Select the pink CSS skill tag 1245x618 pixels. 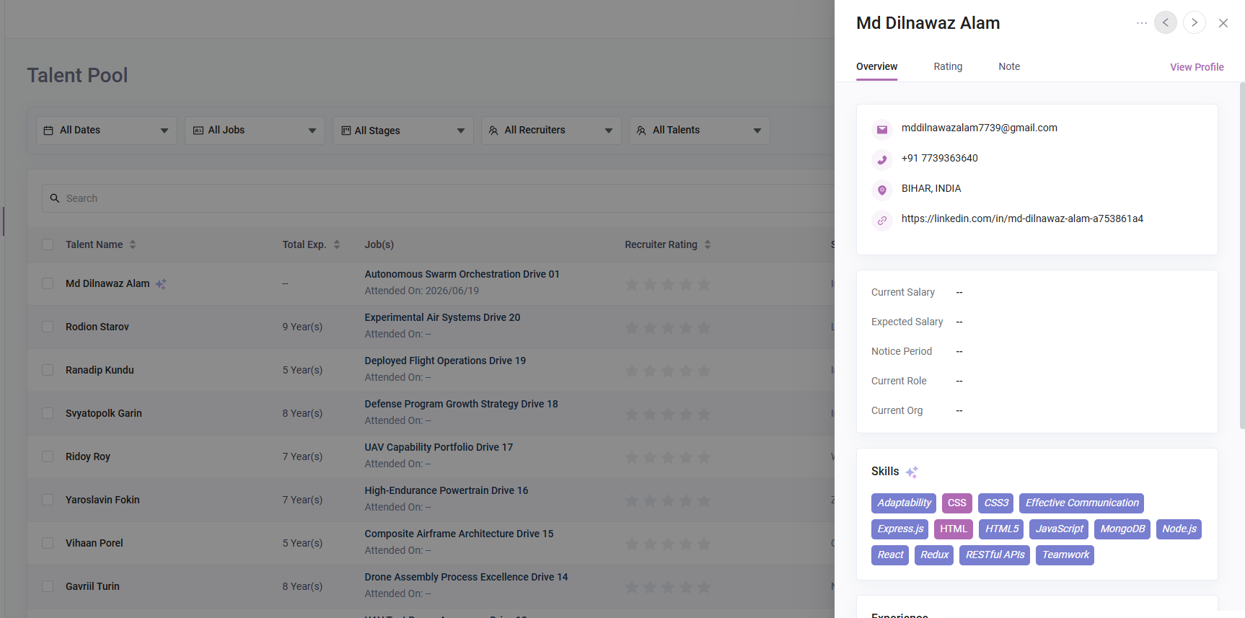[957, 503]
